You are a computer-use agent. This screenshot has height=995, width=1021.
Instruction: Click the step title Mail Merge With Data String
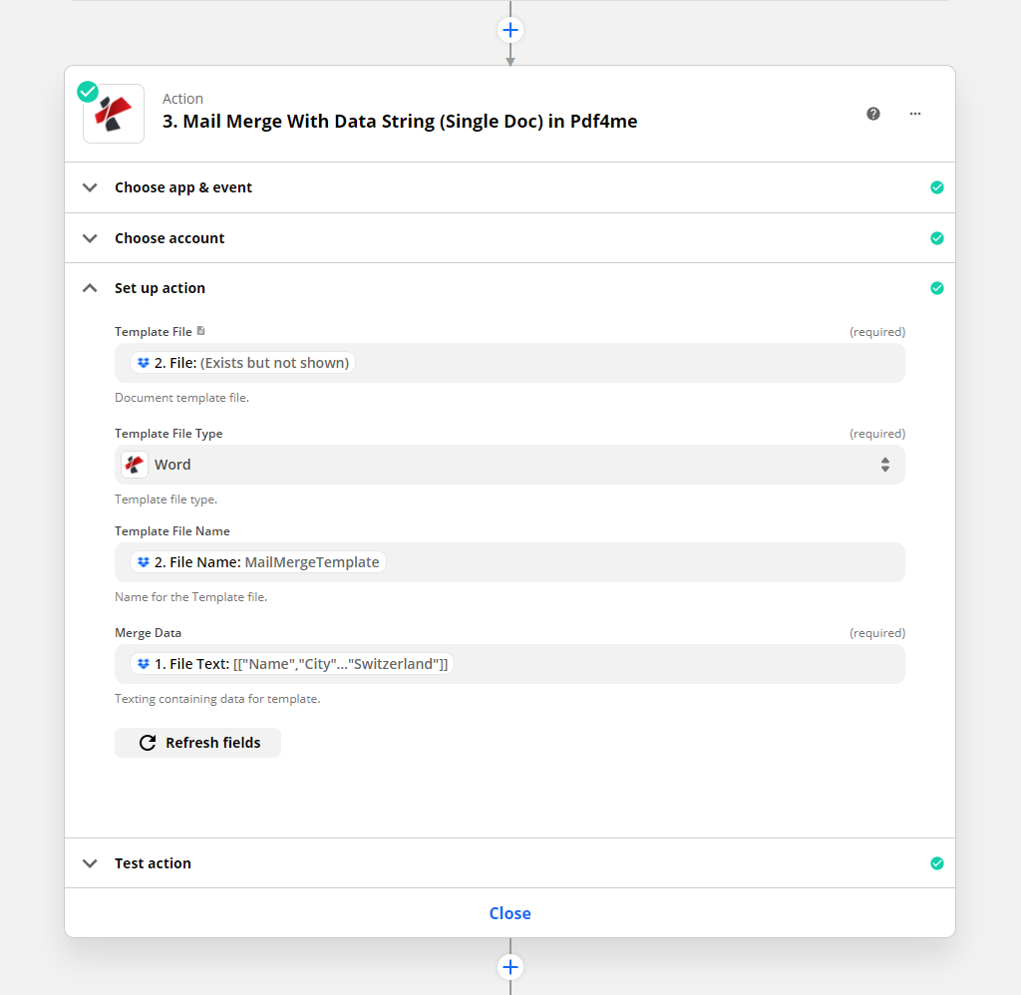(400, 121)
